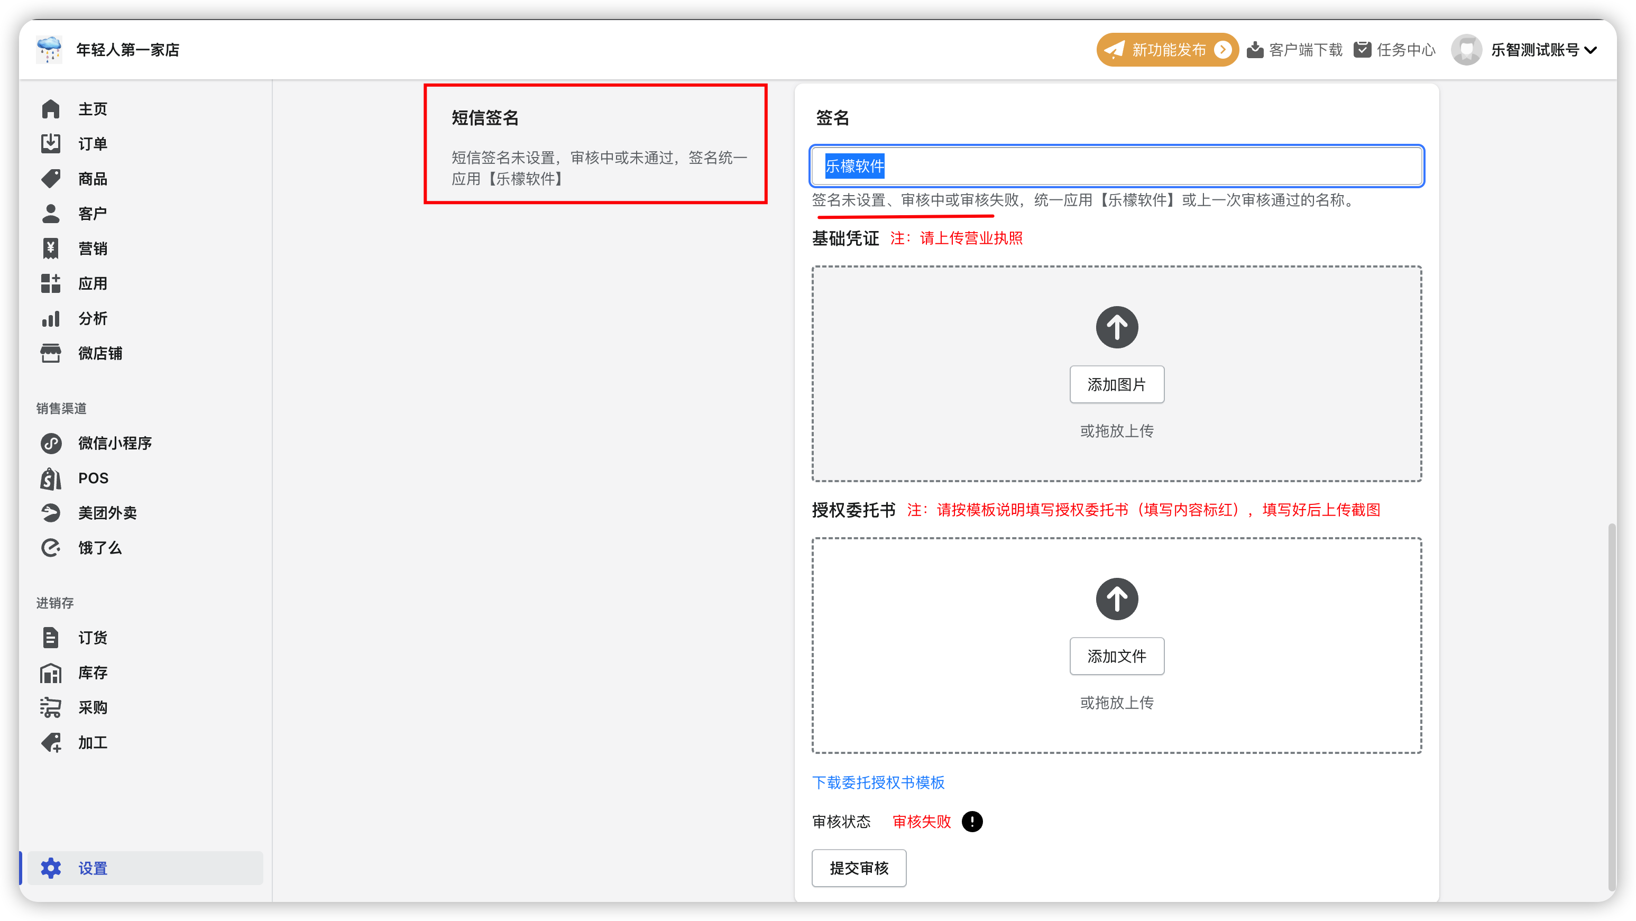Image resolution: width=1636 pixels, height=921 pixels.
Task: Click the 添加图片 button
Action: [1117, 384]
